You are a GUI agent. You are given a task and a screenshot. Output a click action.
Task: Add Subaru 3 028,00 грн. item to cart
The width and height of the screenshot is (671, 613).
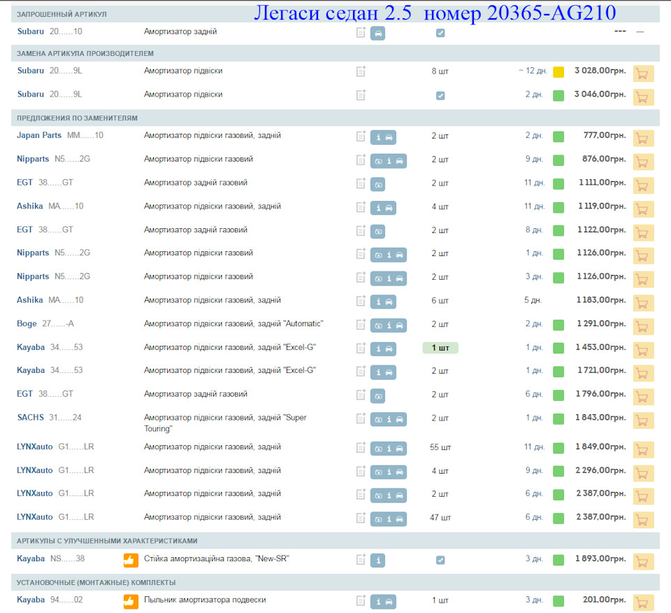[x=643, y=73]
